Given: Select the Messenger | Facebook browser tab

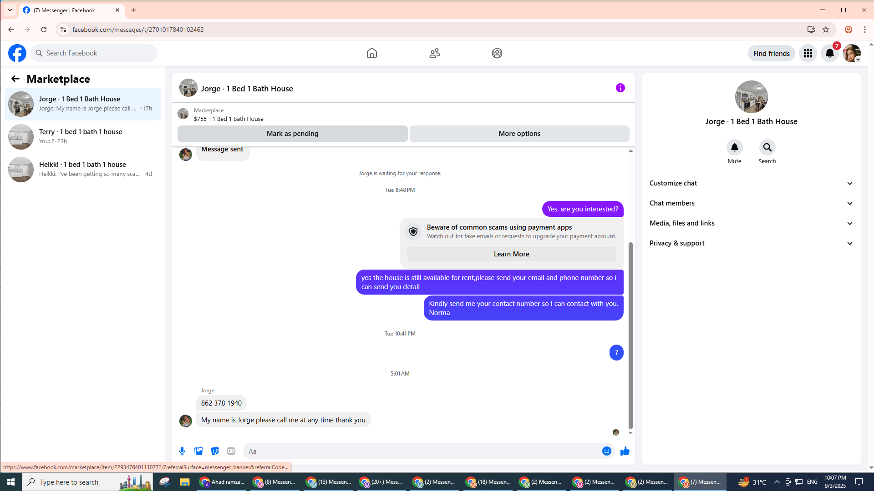Looking at the screenshot, I should pos(72,10).
